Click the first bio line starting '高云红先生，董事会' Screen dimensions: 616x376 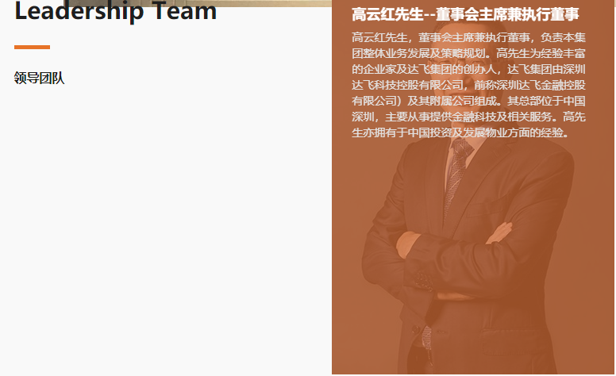[x=468, y=37]
